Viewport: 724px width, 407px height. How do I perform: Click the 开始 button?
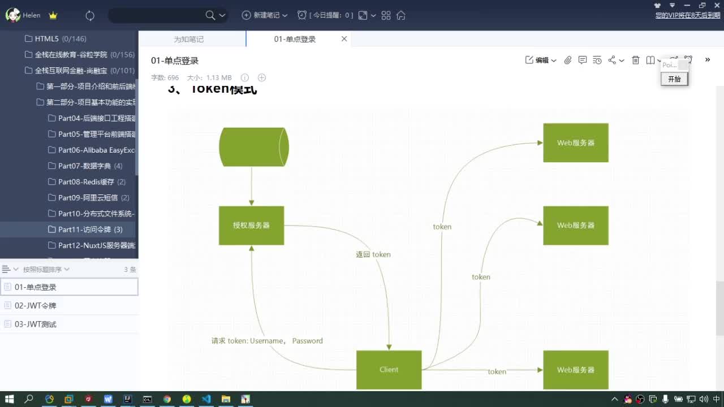pos(674,79)
